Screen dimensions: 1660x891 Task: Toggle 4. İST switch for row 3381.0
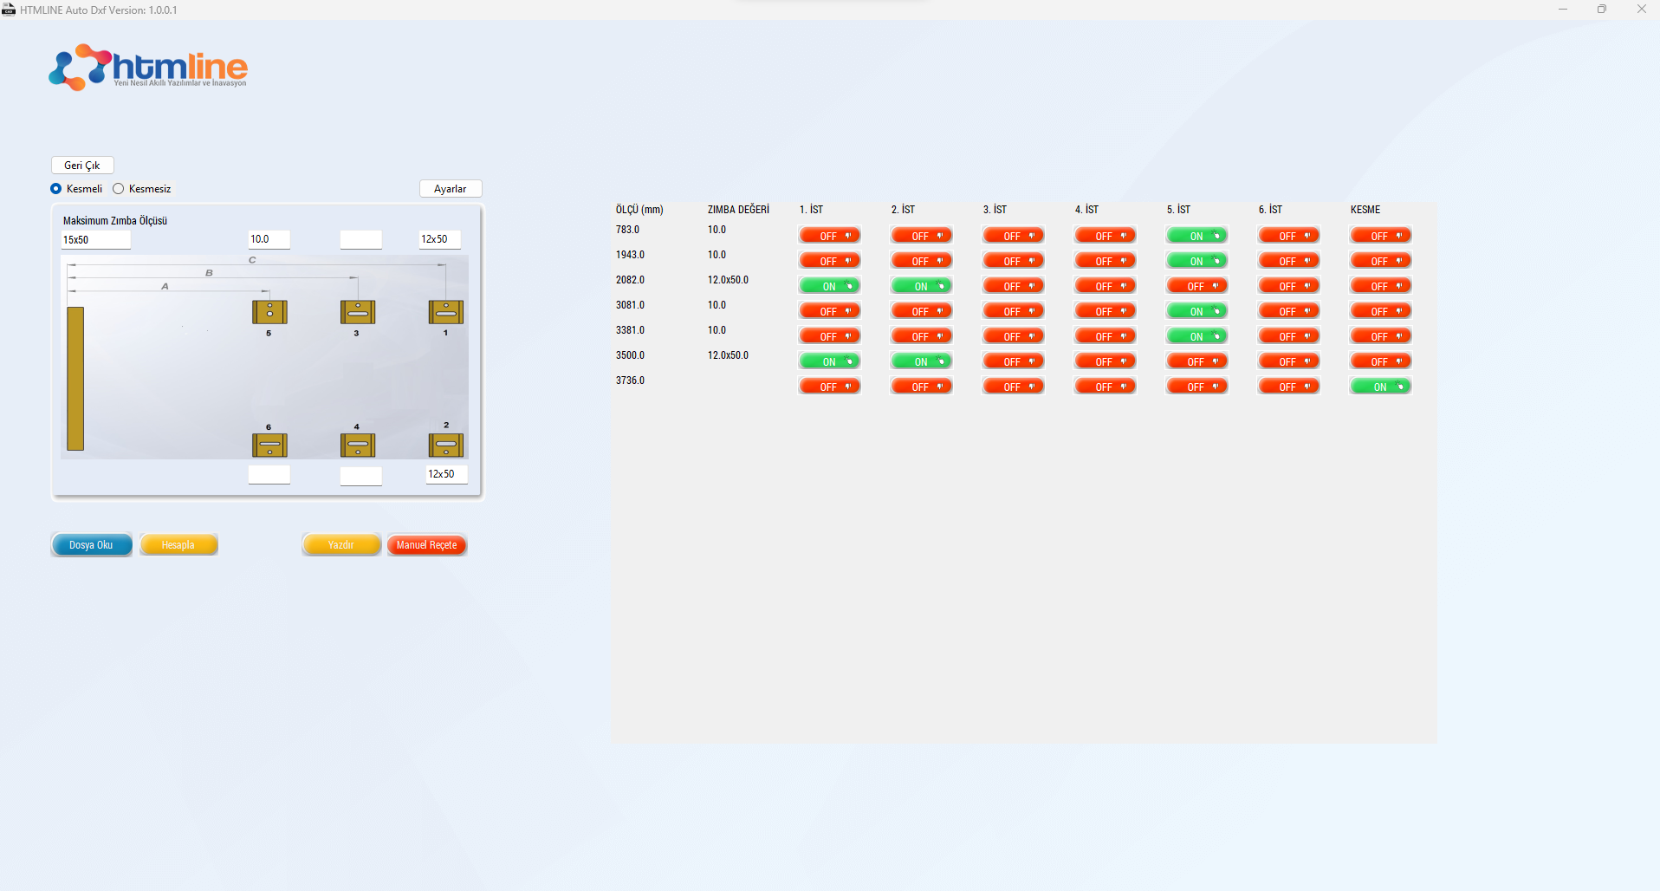pyautogui.click(x=1105, y=336)
